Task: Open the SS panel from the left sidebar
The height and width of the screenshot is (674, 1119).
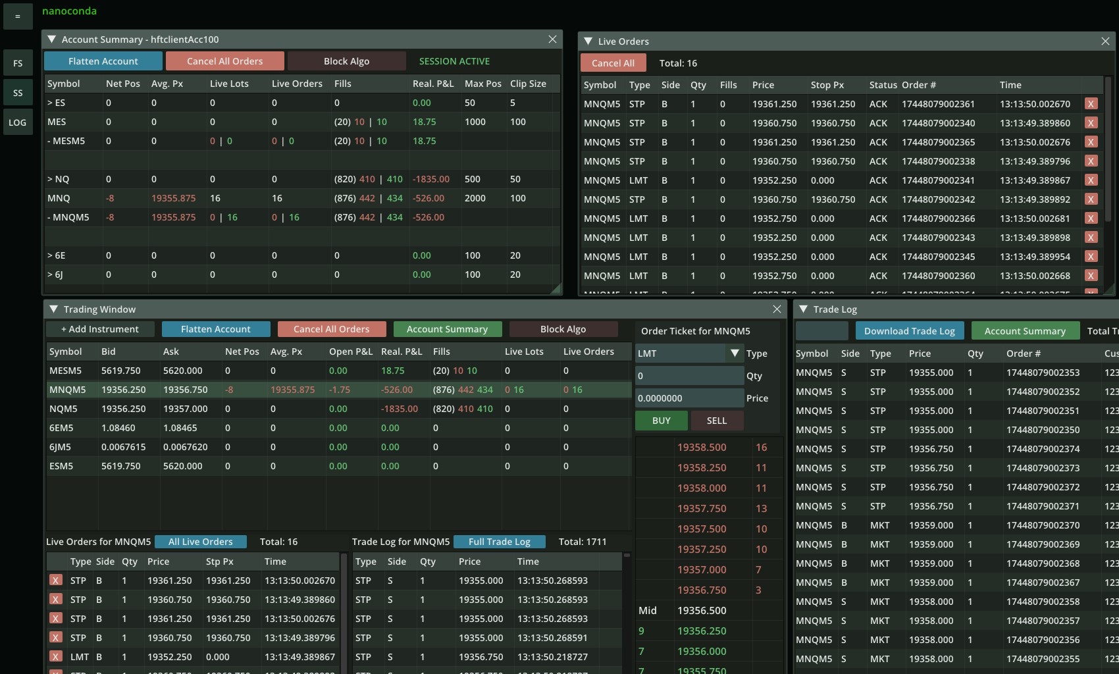Action: pyautogui.click(x=18, y=92)
